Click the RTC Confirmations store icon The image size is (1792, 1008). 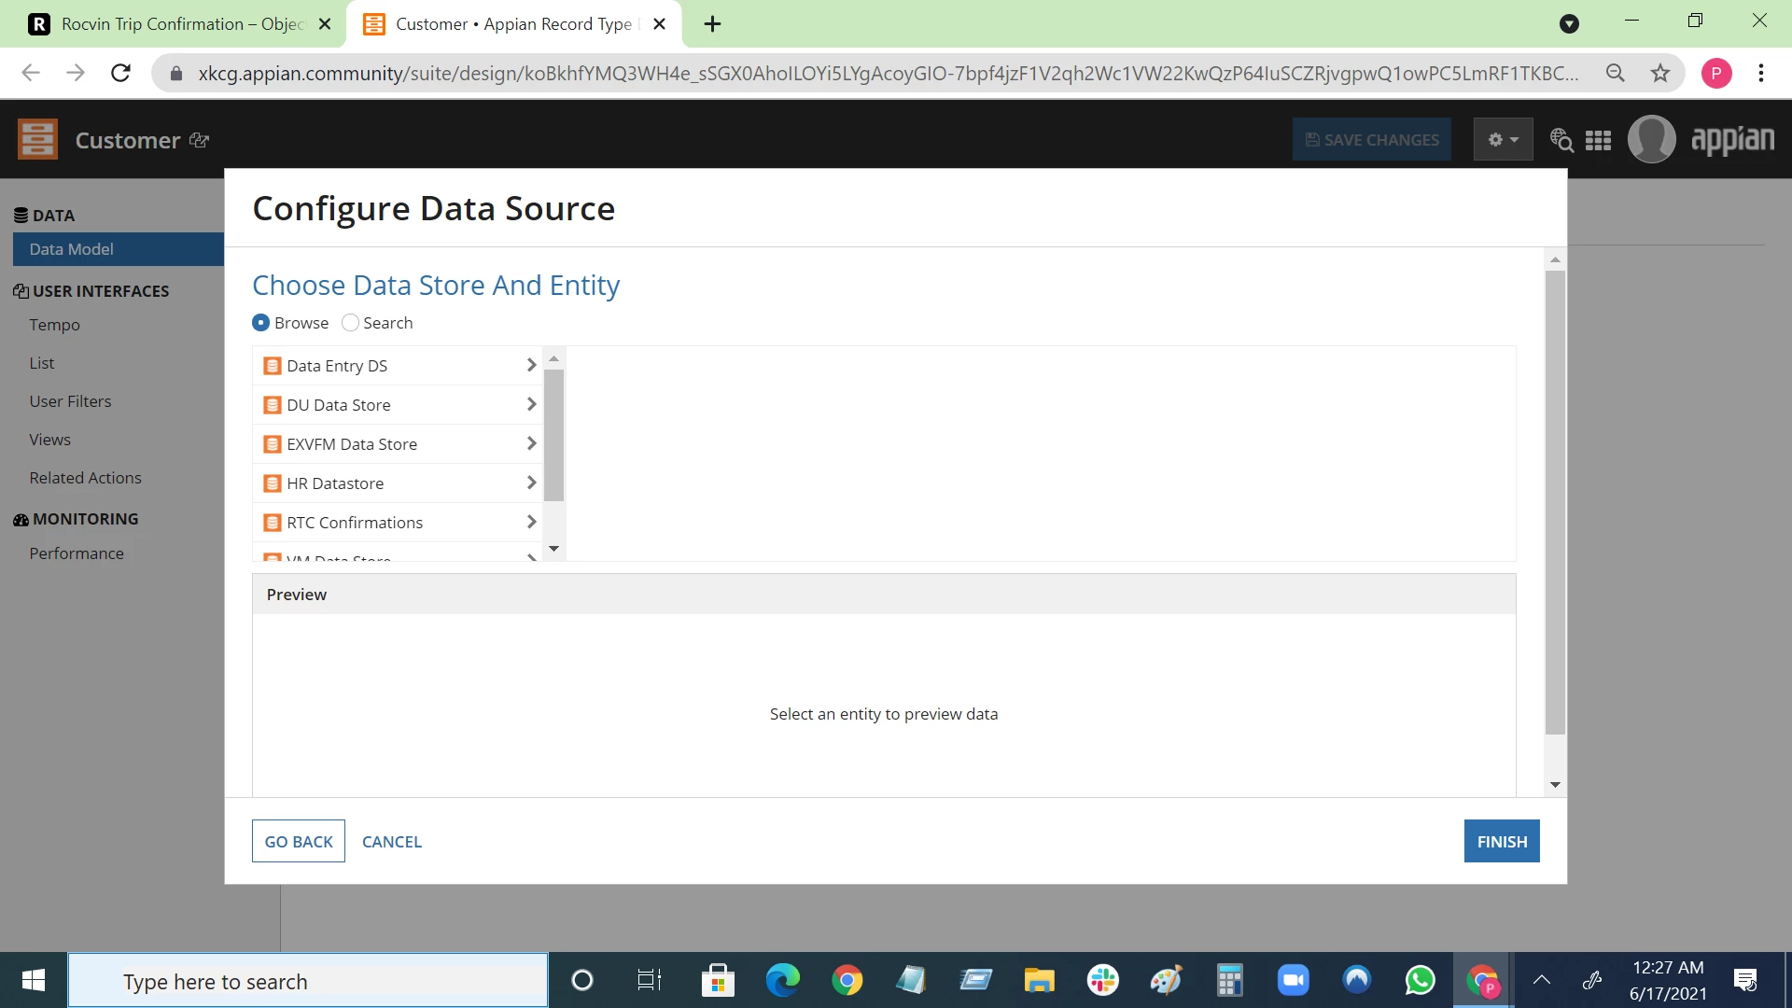[x=273, y=523]
